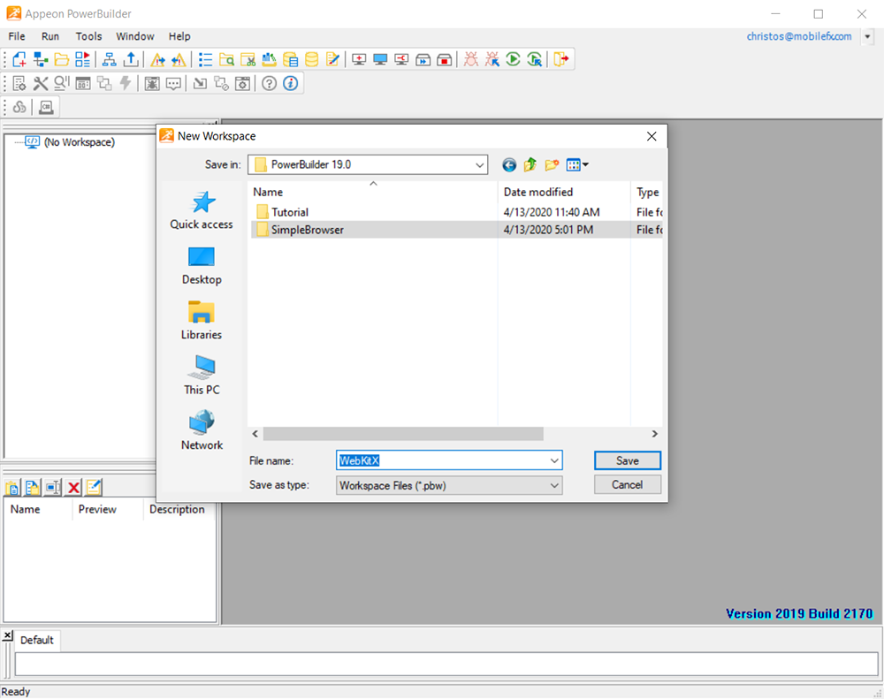Open the Window menu

tap(134, 36)
